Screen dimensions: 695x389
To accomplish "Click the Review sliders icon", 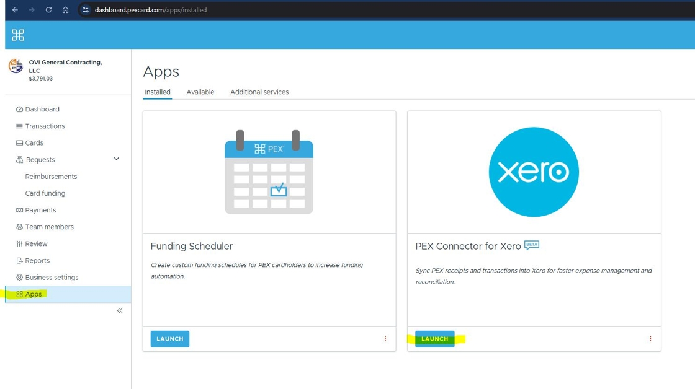I will (19, 244).
